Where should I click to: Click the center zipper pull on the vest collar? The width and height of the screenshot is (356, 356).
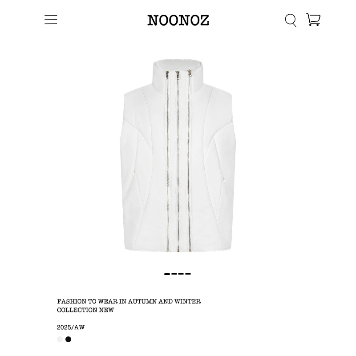pyautogui.click(x=178, y=75)
